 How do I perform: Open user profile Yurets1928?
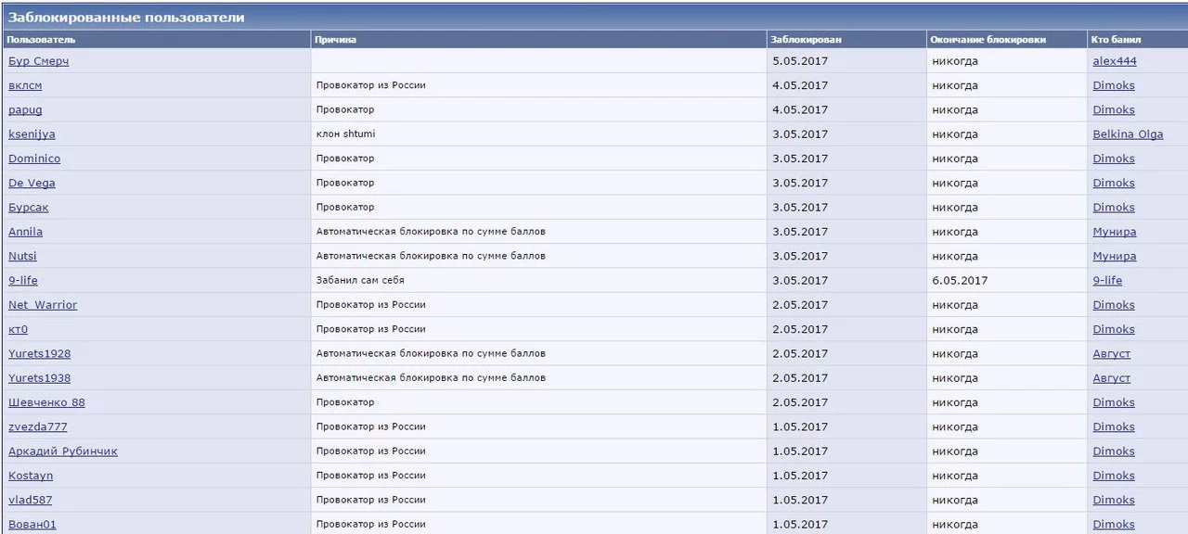(39, 353)
